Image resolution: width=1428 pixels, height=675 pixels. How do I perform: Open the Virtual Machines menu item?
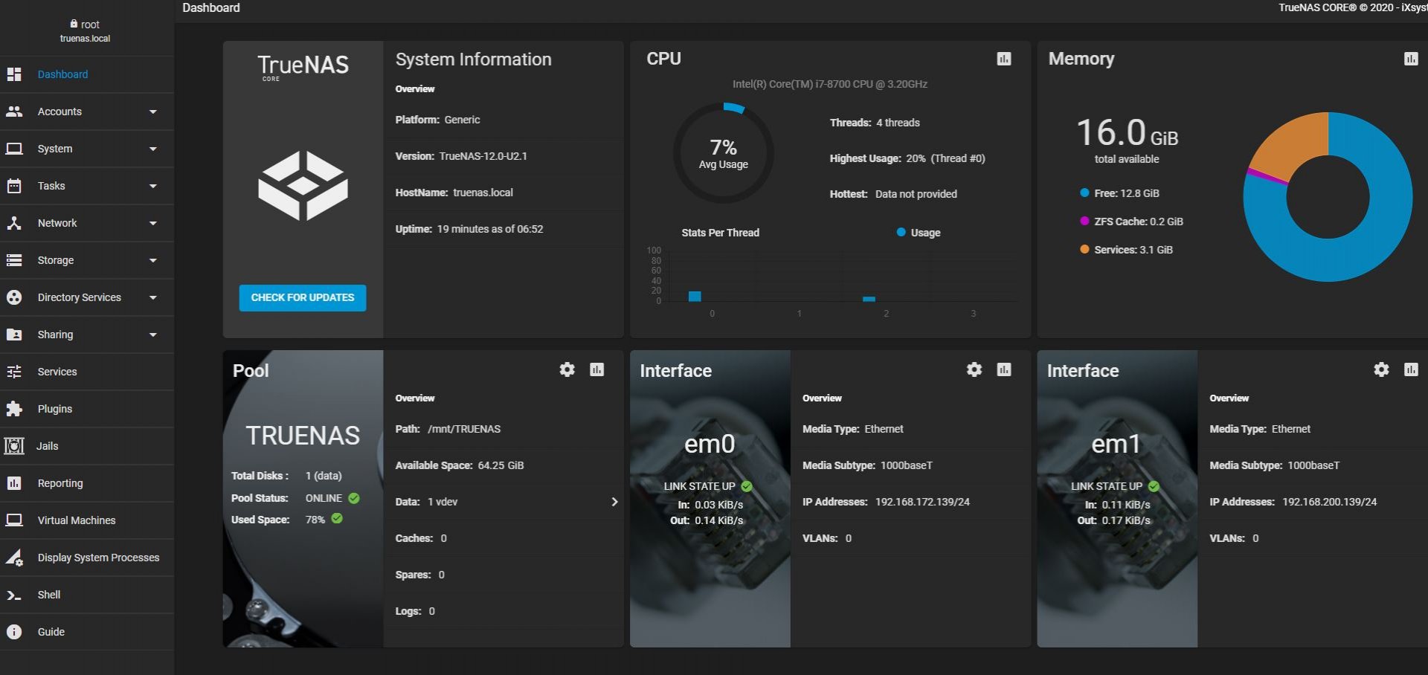tap(87, 520)
